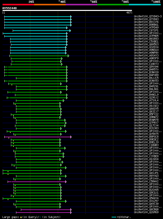
Task: Select the UniRef100_Q7PRX7 label
Action: (x=146, y=123)
